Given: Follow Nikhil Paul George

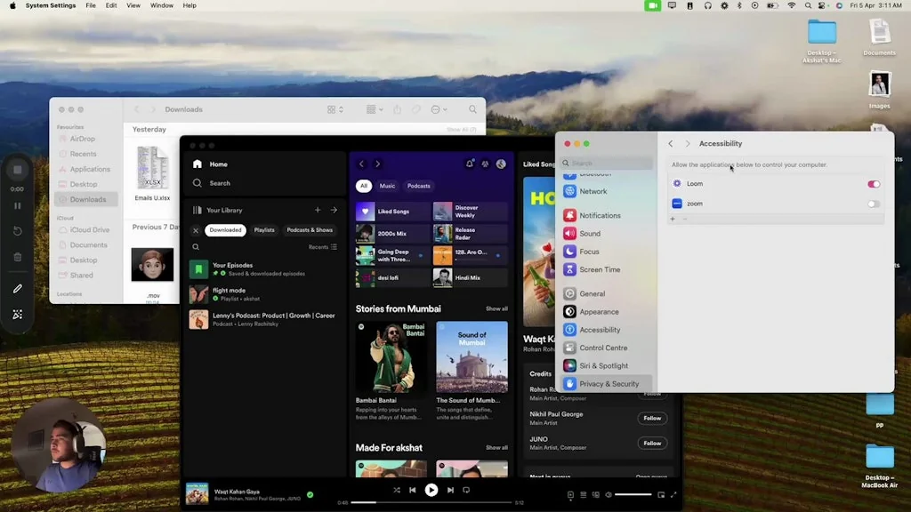Looking at the screenshot, I should point(652,418).
